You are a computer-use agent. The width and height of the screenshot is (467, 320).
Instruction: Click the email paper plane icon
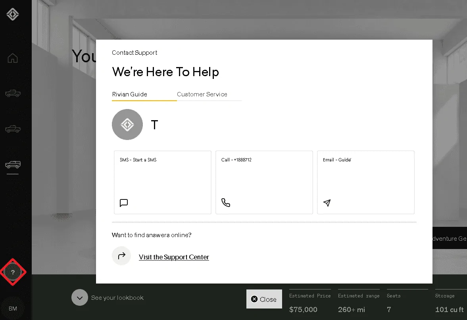(x=327, y=203)
